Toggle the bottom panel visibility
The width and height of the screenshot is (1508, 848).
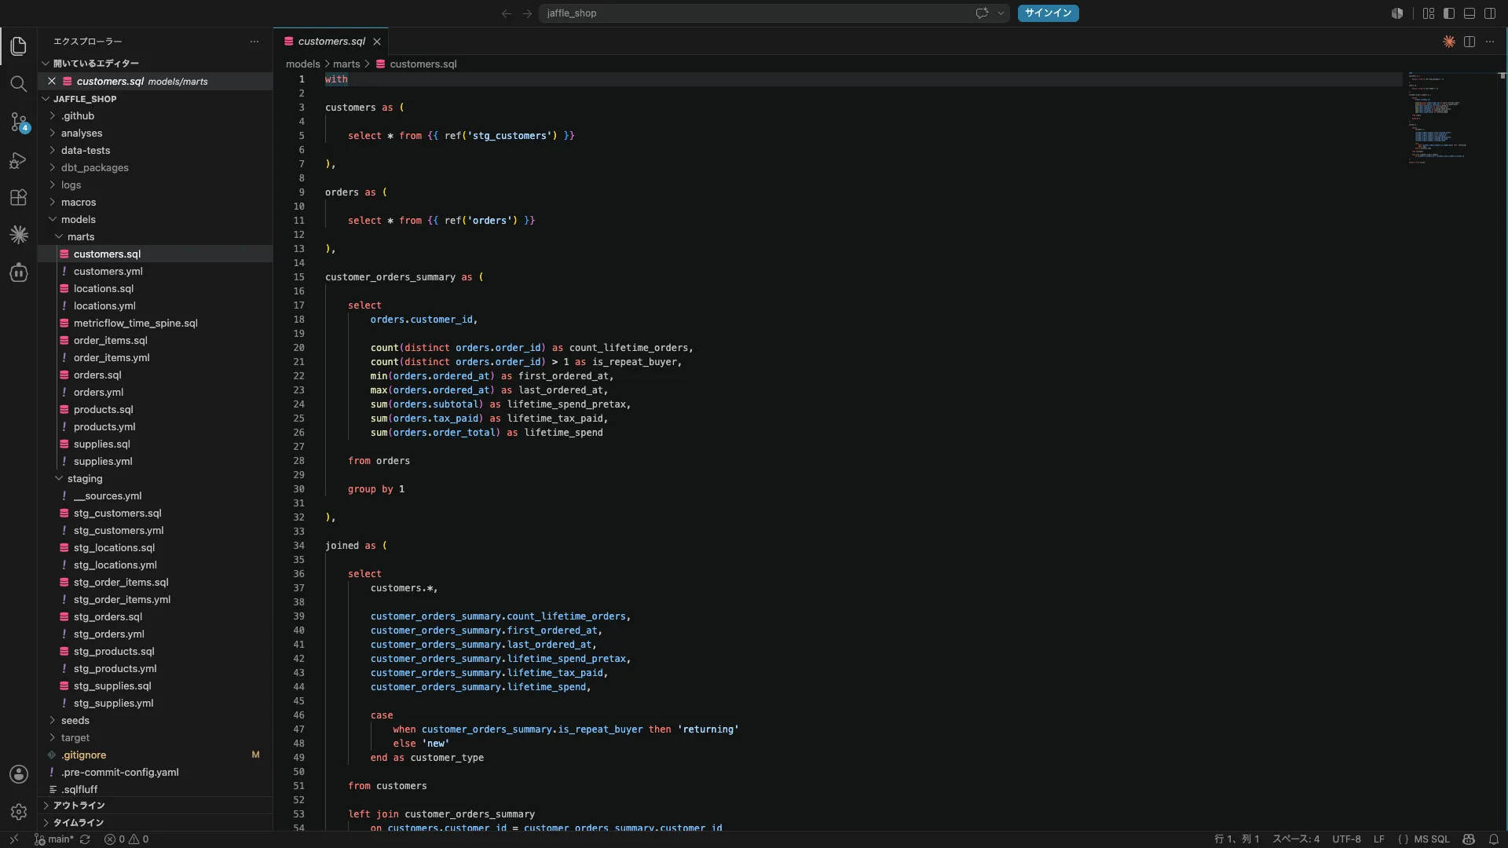pyautogui.click(x=1470, y=13)
